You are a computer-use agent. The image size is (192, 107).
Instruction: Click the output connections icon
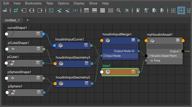click(40, 10)
